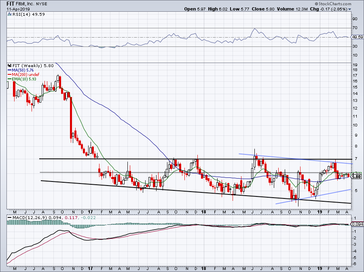Click the blue down arrow after Chg percentage
Viewport: 364px width, 272px height.
tap(349, 9)
